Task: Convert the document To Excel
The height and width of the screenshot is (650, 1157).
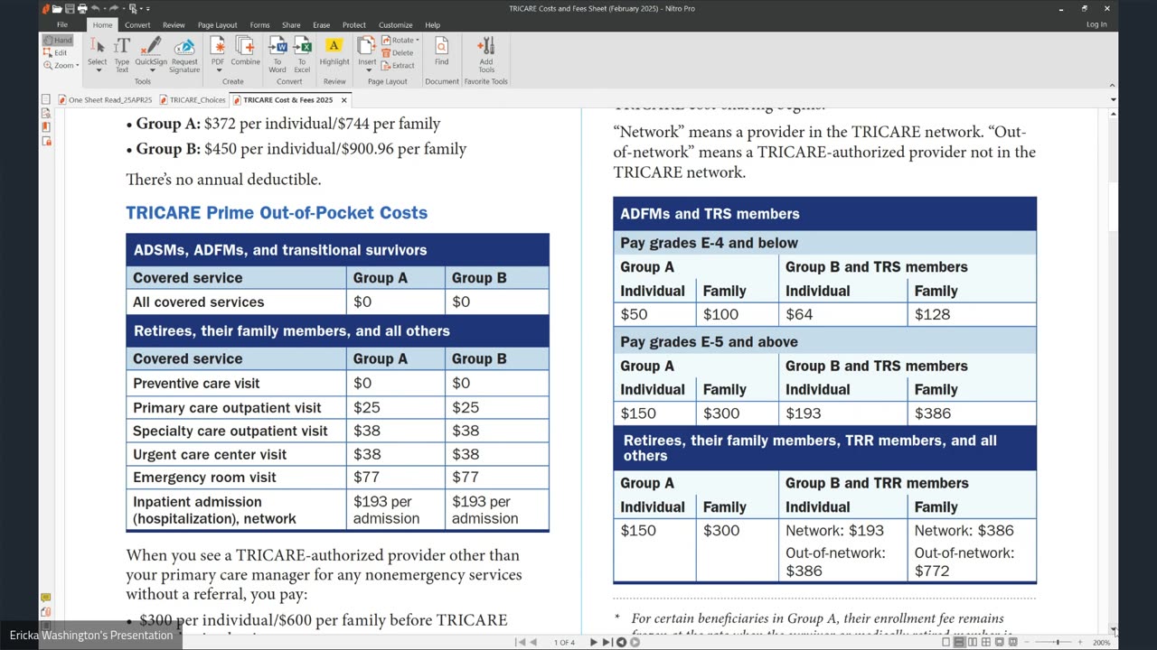Action: (302, 54)
